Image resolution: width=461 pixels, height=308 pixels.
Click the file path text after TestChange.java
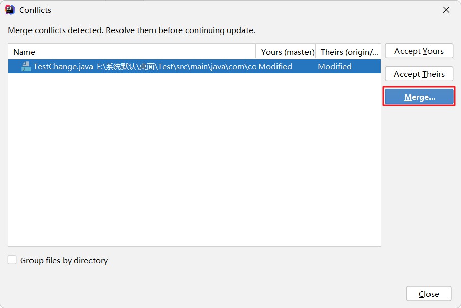click(x=176, y=67)
